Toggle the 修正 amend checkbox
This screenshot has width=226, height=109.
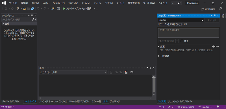(x=182, y=41)
